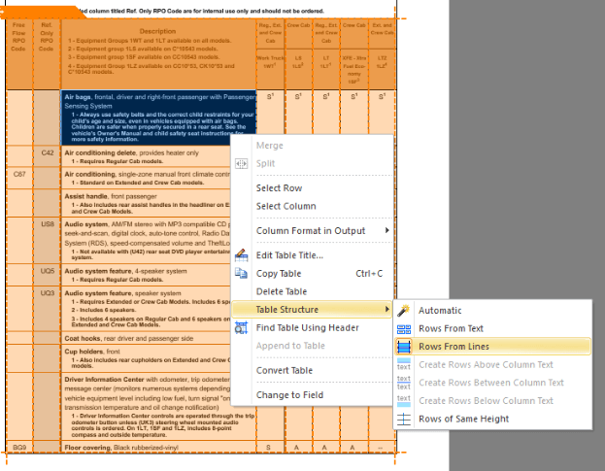Click Delete Table in the context menu

[x=281, y=291]
